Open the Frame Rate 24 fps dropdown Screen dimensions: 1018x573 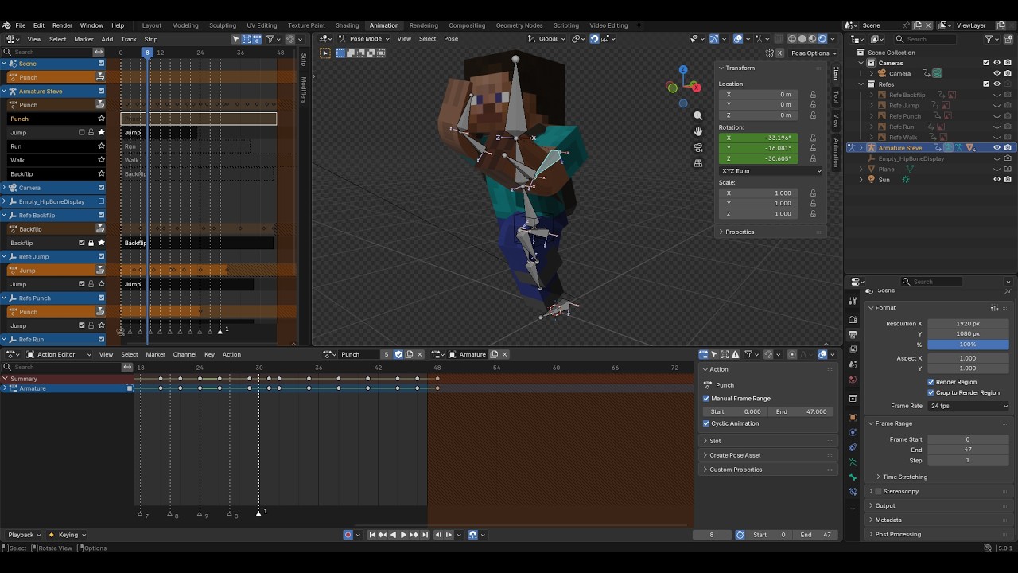[968, 406]
